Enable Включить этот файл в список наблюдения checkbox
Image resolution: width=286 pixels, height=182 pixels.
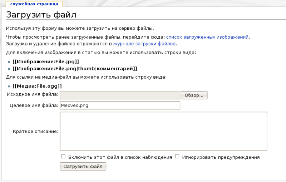(x=63, y=157)
